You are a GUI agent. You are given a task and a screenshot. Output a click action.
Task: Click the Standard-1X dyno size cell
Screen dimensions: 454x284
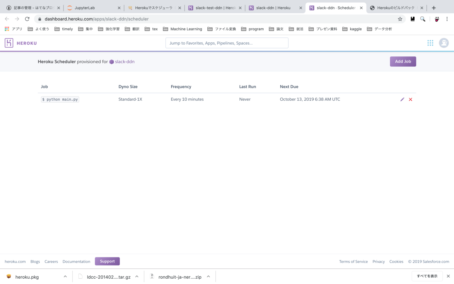[130, 99]
